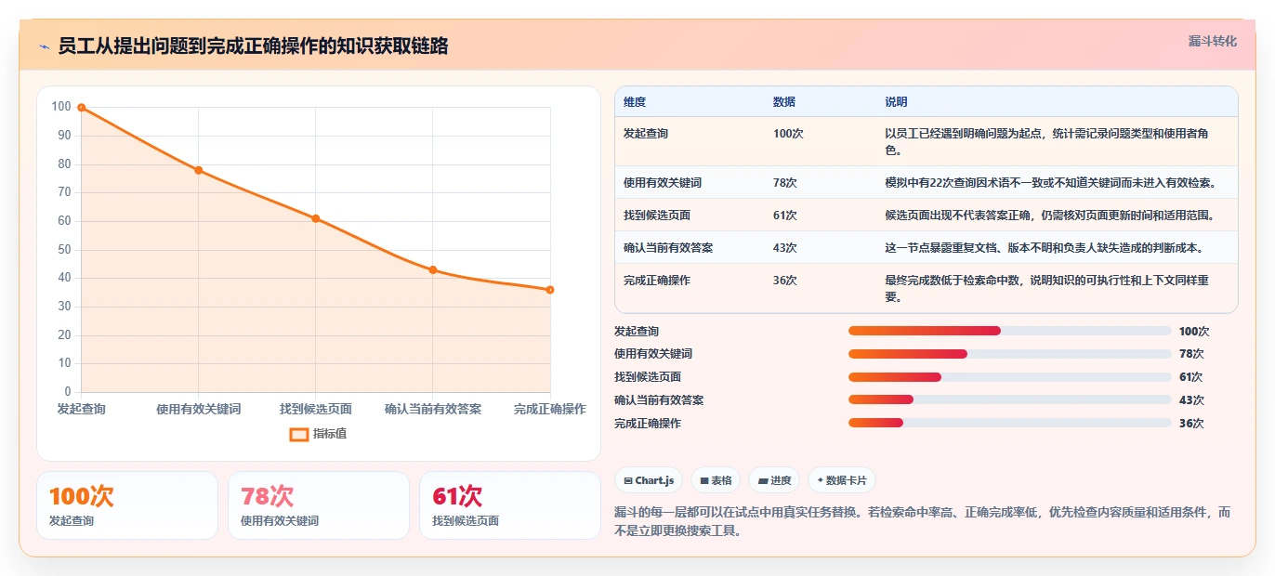
Task: Click the 找到候选页面 cell in the table
Action: click(x=657, y=216)
